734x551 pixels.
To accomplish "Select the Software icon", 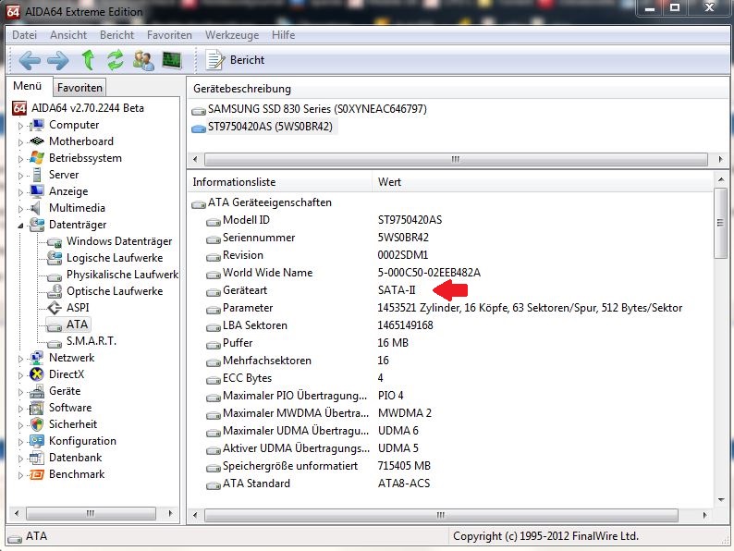I will point(36,408).
